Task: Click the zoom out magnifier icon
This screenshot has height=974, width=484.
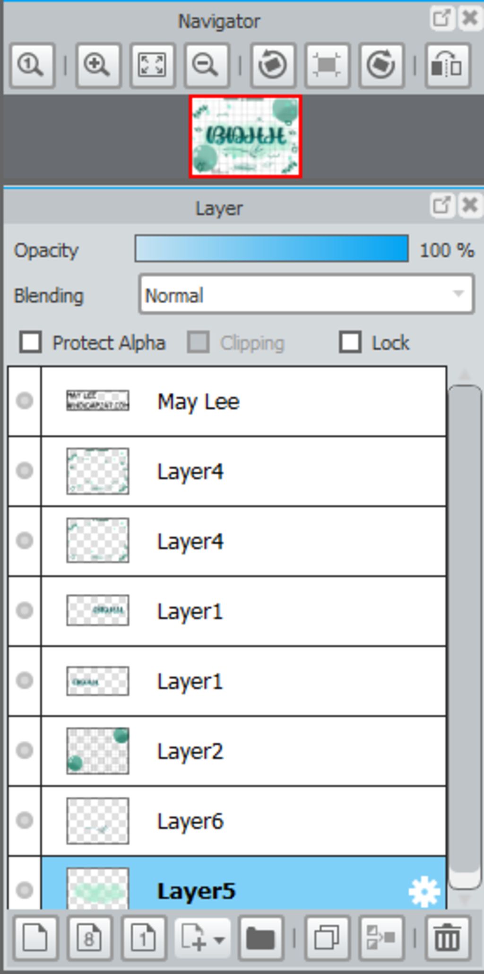Action: pyautogui.click(x=207, y=65)
